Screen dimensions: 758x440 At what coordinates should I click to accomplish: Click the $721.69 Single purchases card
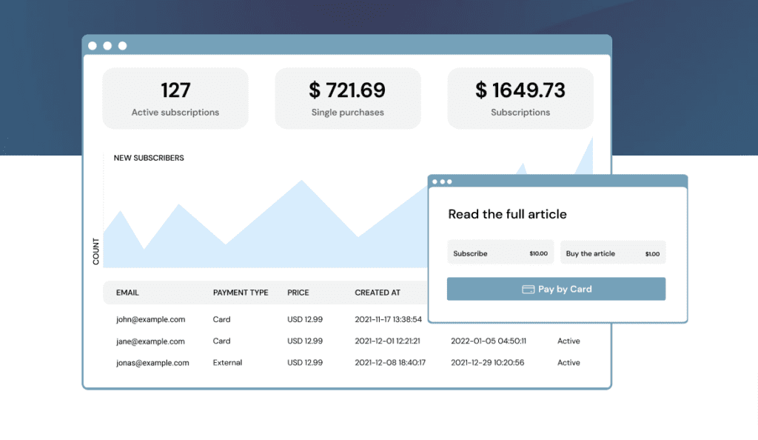point(348,99)
